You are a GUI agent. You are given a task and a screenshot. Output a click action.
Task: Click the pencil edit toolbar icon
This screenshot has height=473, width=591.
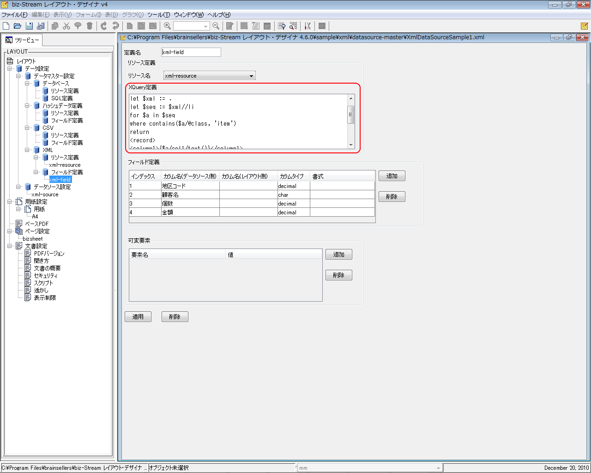pos(229,26)
